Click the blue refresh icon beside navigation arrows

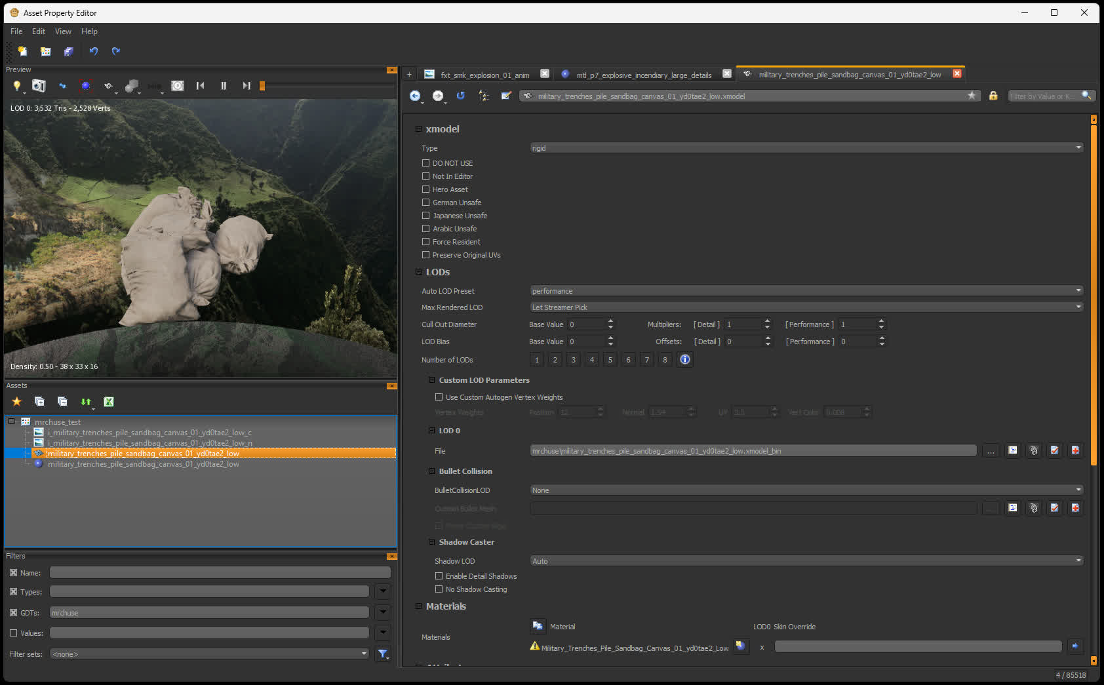(461, 96)
